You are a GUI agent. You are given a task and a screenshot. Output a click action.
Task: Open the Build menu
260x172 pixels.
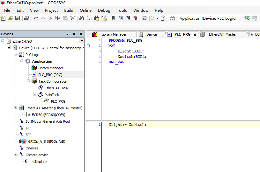click(69, 10)
